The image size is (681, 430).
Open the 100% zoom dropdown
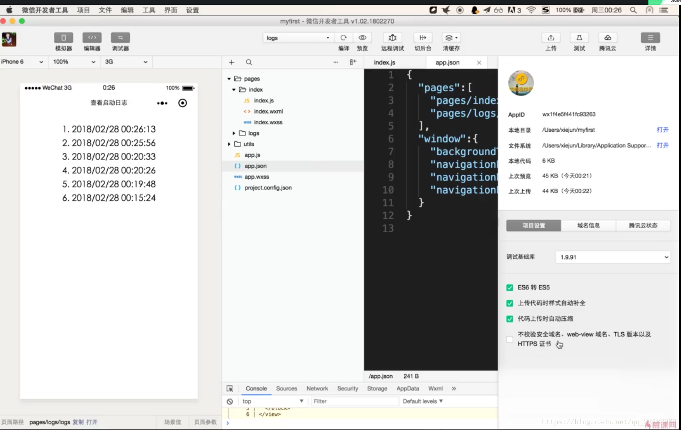pos(74,62)
